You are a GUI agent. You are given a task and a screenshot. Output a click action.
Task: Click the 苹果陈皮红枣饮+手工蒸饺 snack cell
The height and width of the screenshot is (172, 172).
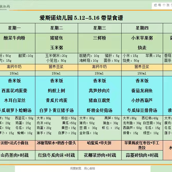[142, 145]
